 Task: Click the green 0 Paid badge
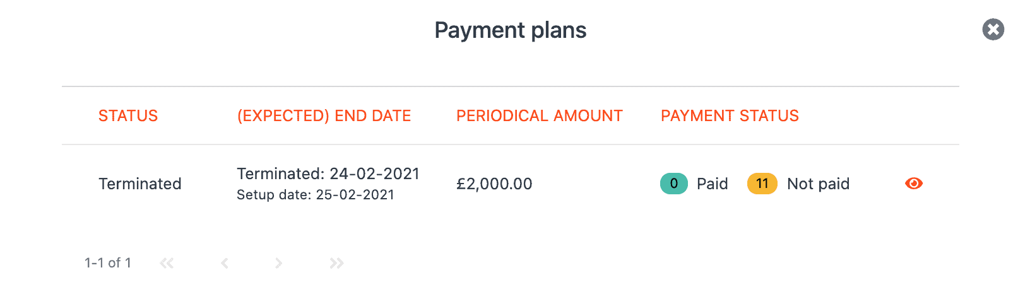pyautogui.click(x=674, y=184)
